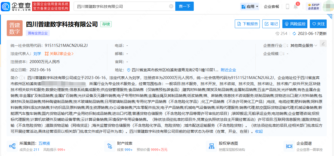Click the 所属集团 hierarchy icon
This screenshot has height=156, width=334.
point(12,146)
